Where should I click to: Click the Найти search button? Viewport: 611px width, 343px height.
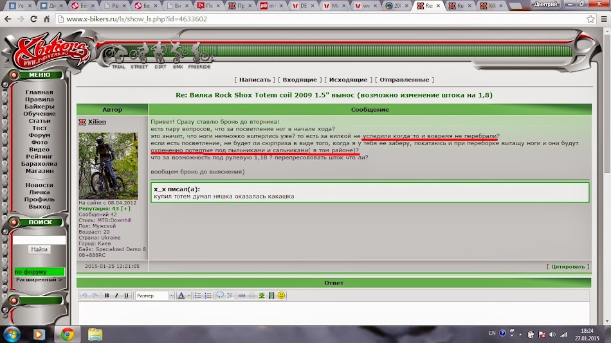(39, 249)
